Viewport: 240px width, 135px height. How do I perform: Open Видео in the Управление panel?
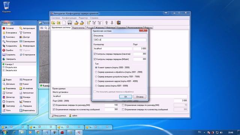(x=7, y=79)
